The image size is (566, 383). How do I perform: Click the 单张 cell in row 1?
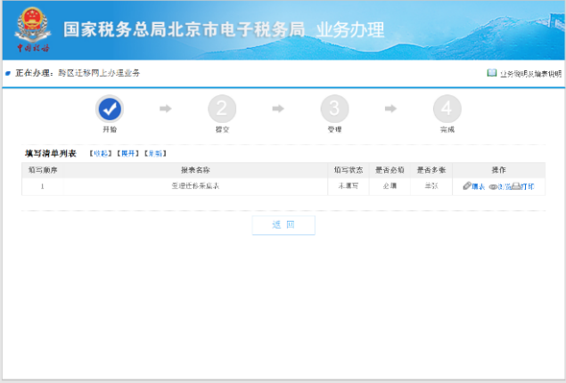[x=431, y=186]
